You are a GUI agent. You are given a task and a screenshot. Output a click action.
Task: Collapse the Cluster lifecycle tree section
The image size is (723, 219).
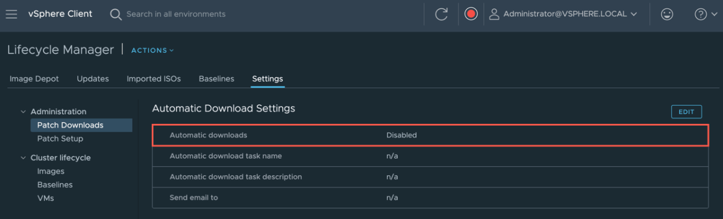pyautogui.click(x=23, y=158)
